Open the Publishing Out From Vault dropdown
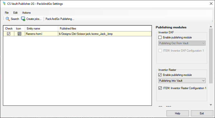This screenshot has height=118, width=215. pyautogui.click(x=182, y=43)
